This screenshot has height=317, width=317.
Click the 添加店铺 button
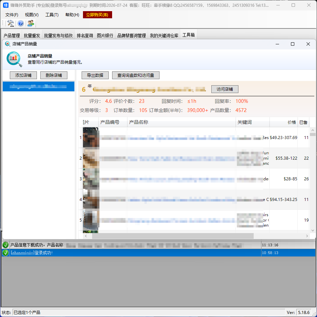pyautogui.click(x=23, y=75)
